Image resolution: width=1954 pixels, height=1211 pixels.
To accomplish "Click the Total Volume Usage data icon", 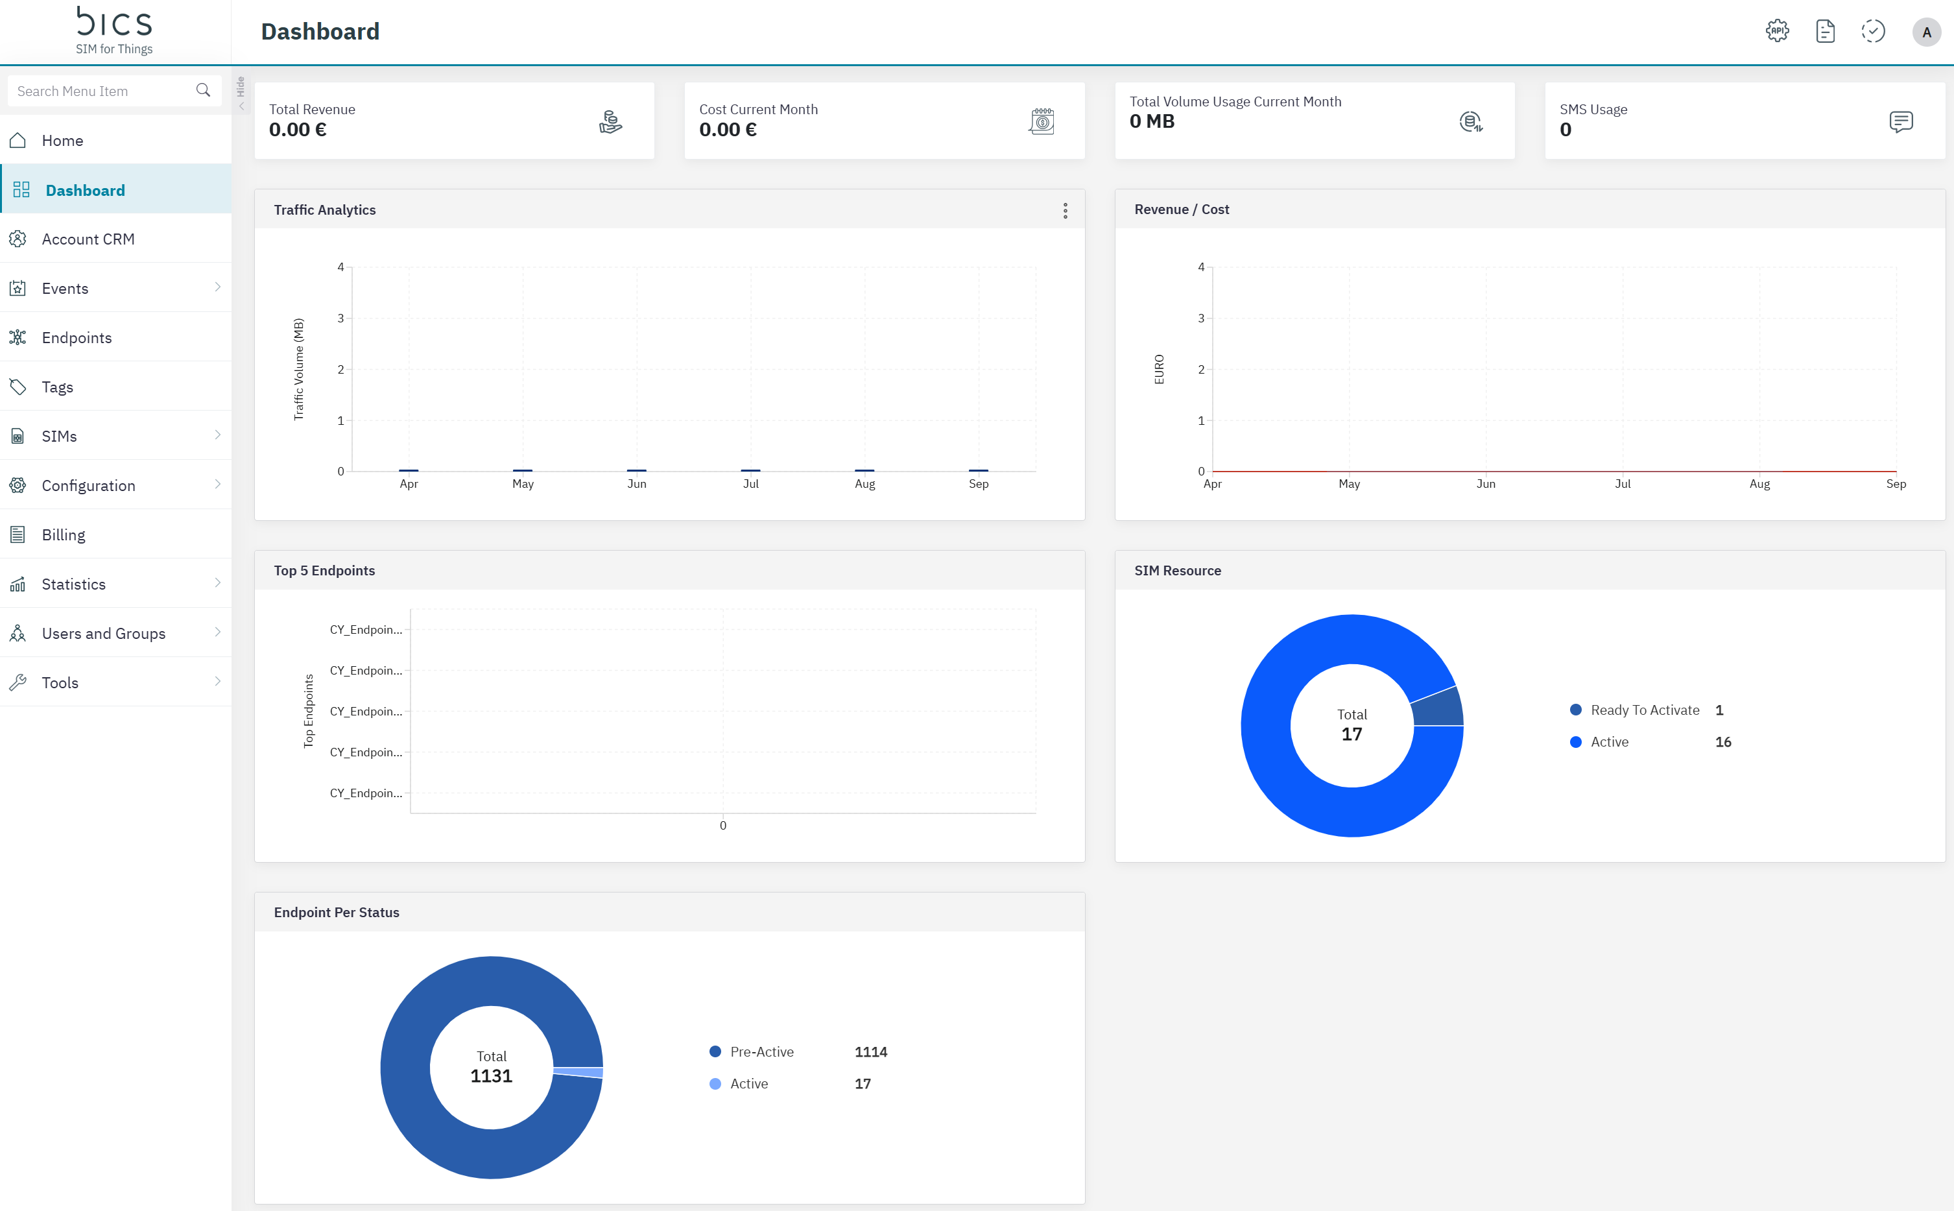I will pyautogui.click(x=1470, y=122).
